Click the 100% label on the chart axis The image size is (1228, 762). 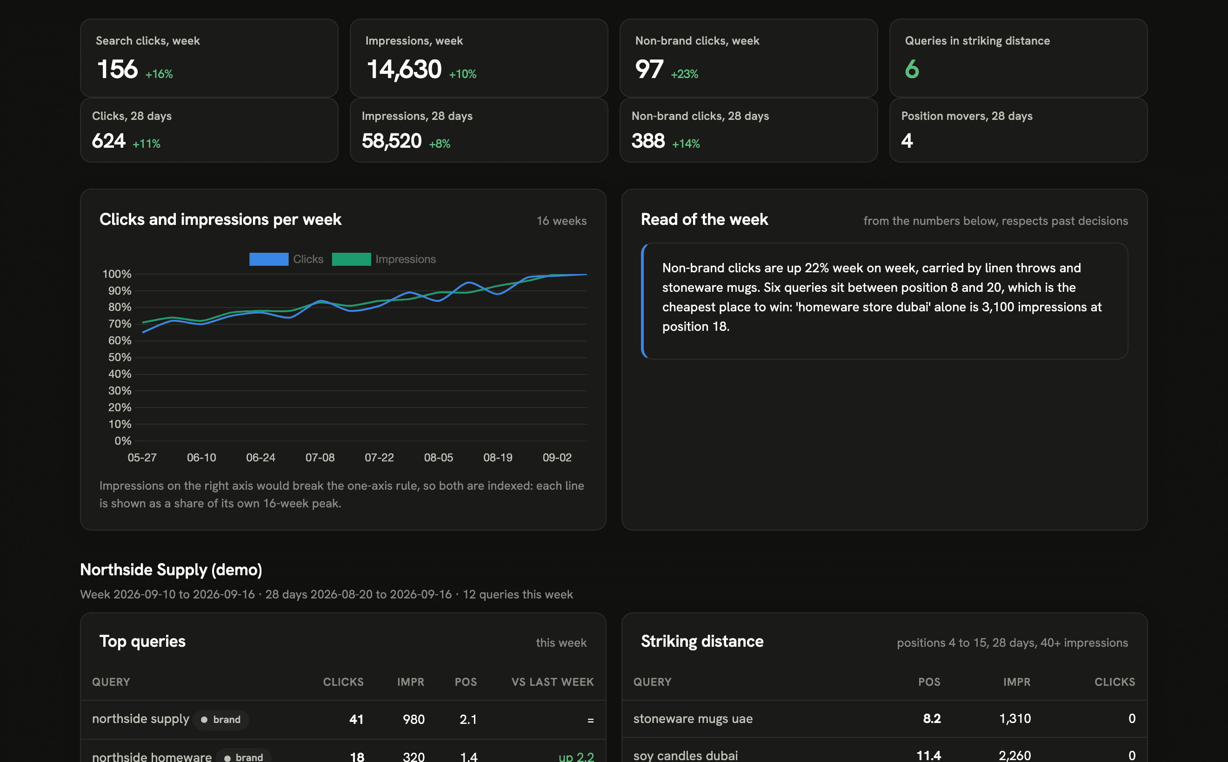(117, 274)
